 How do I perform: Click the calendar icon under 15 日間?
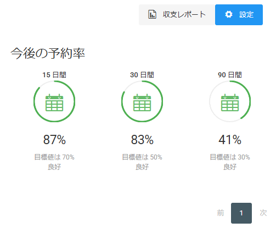click(54, 102)
